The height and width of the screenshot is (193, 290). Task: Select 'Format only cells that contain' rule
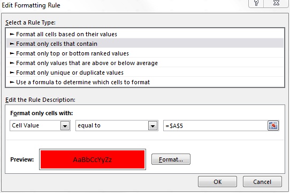(145, 44)
